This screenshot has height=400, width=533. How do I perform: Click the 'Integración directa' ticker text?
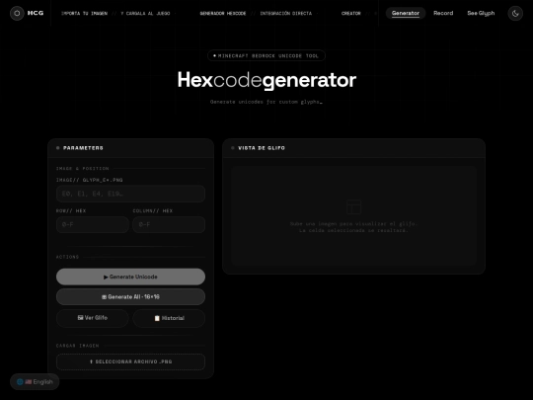286,13
